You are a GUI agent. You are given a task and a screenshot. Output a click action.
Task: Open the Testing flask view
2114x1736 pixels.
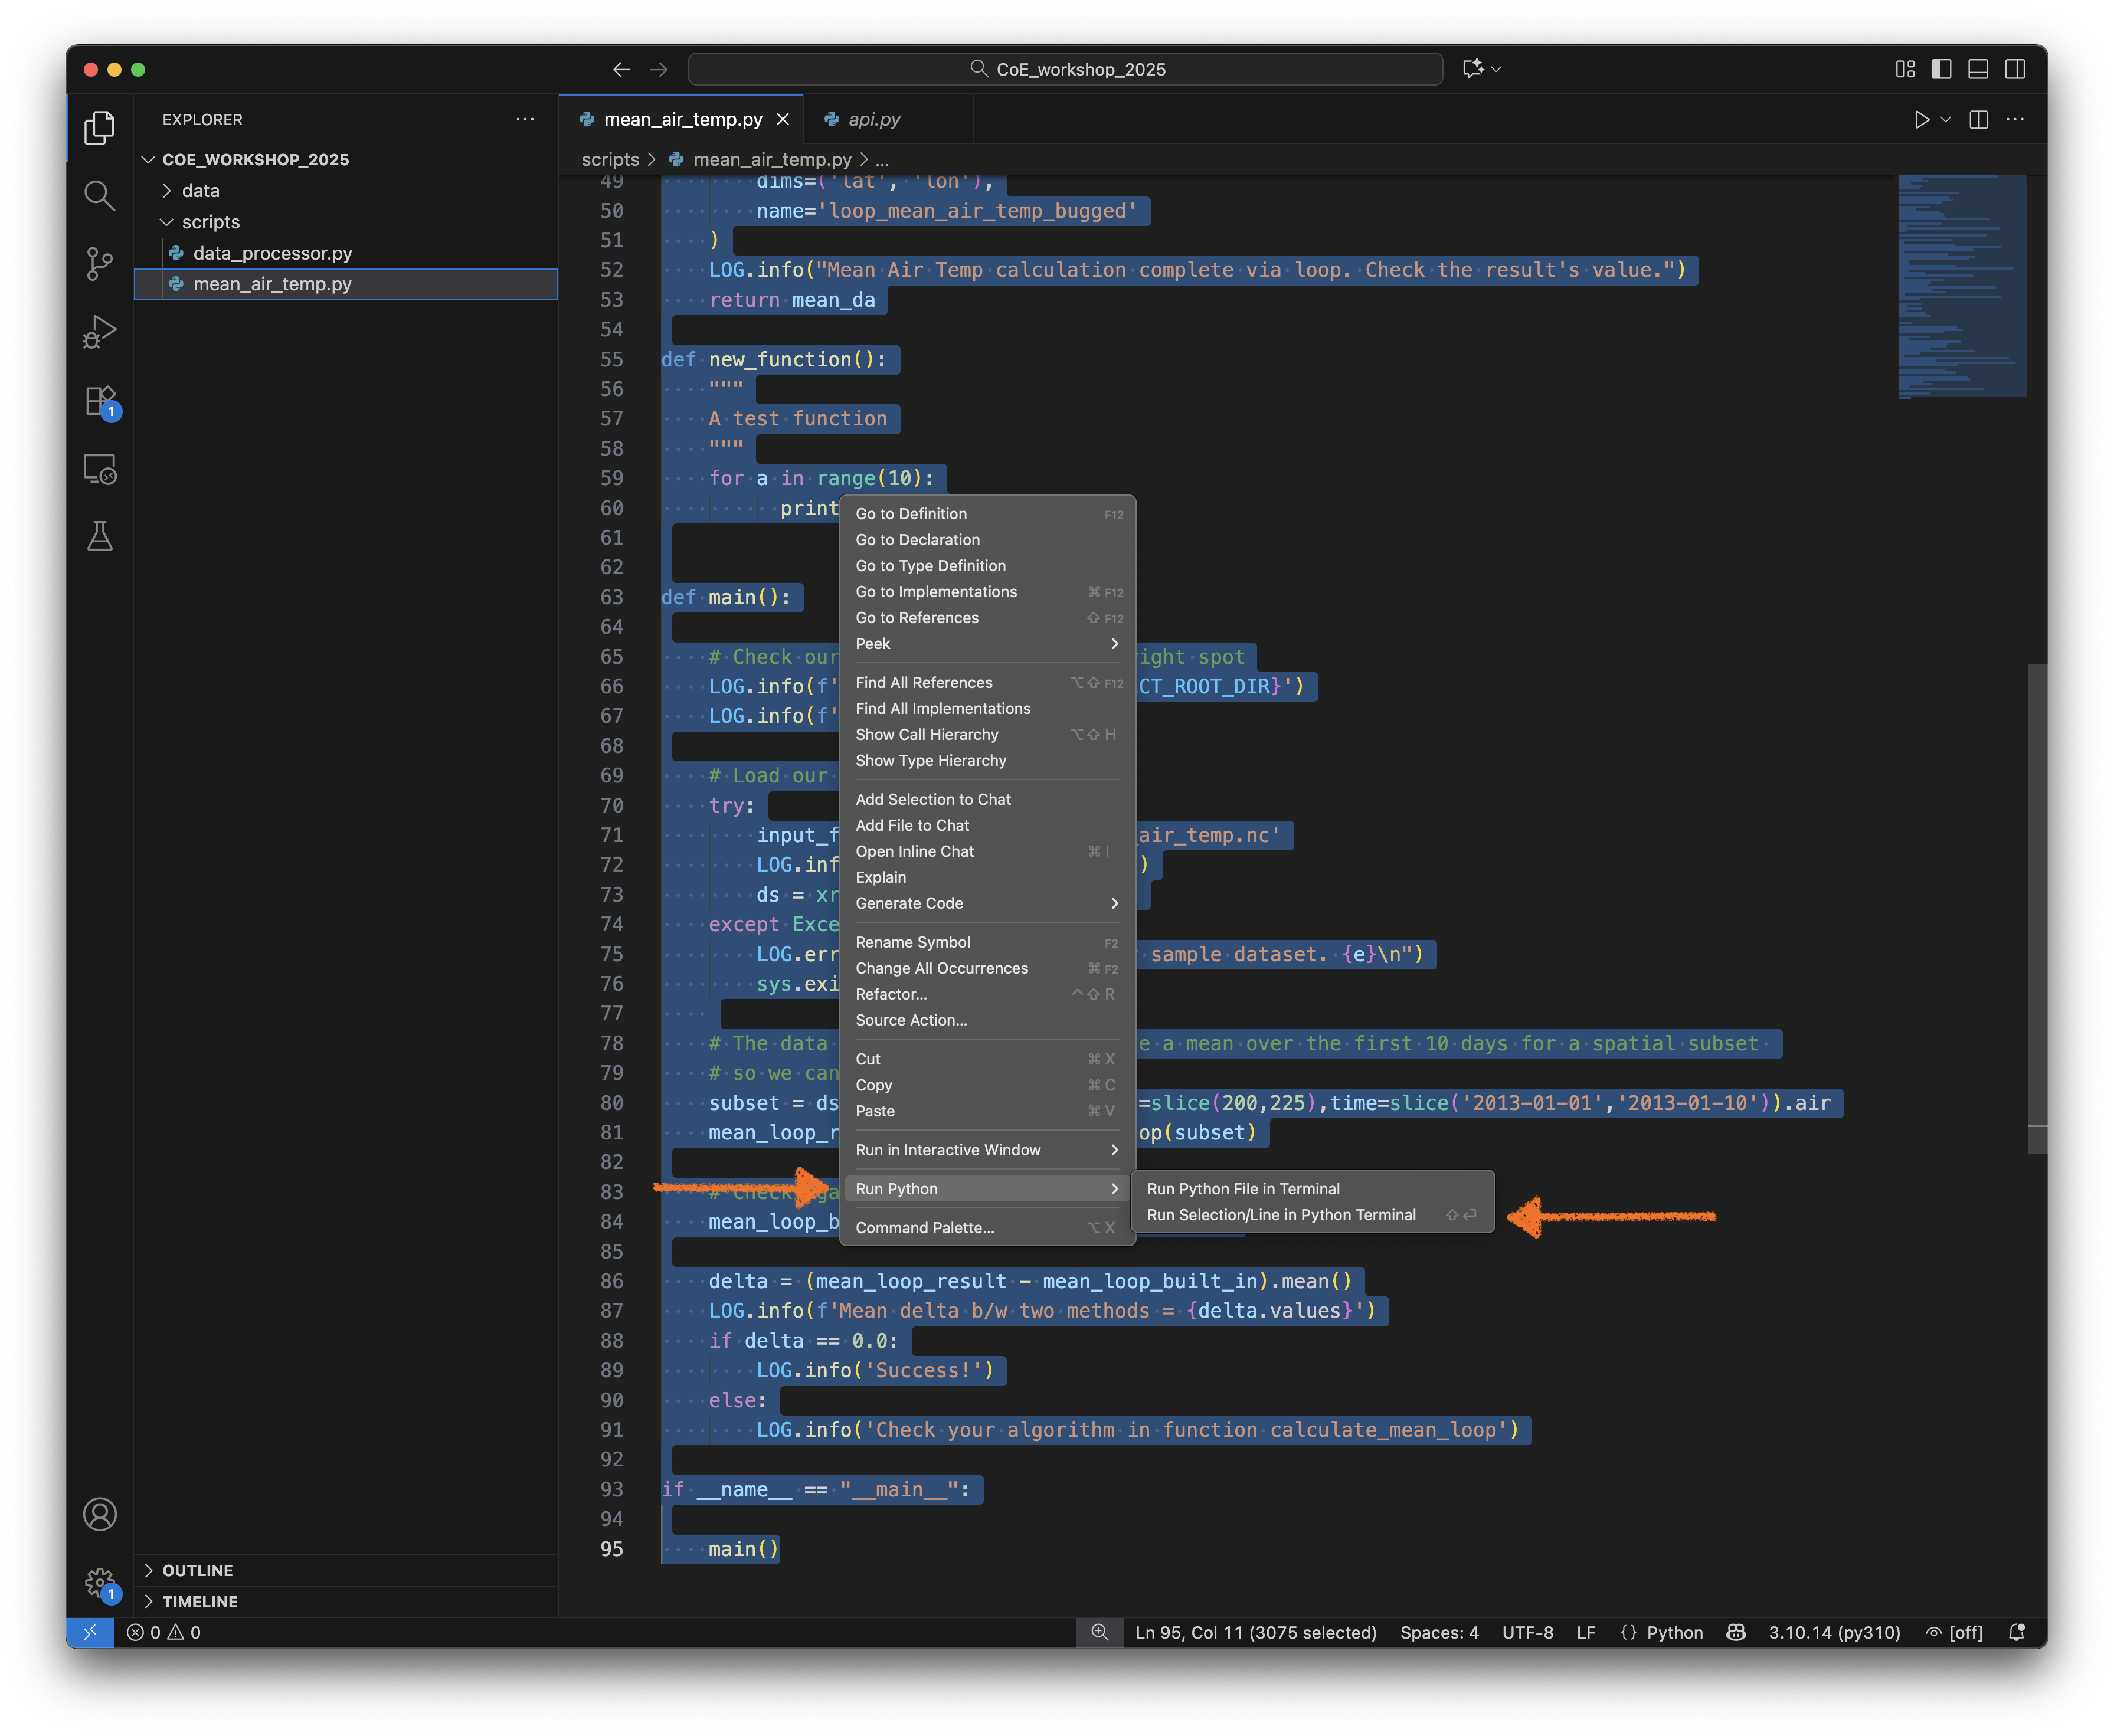click(x=99, y=536)
